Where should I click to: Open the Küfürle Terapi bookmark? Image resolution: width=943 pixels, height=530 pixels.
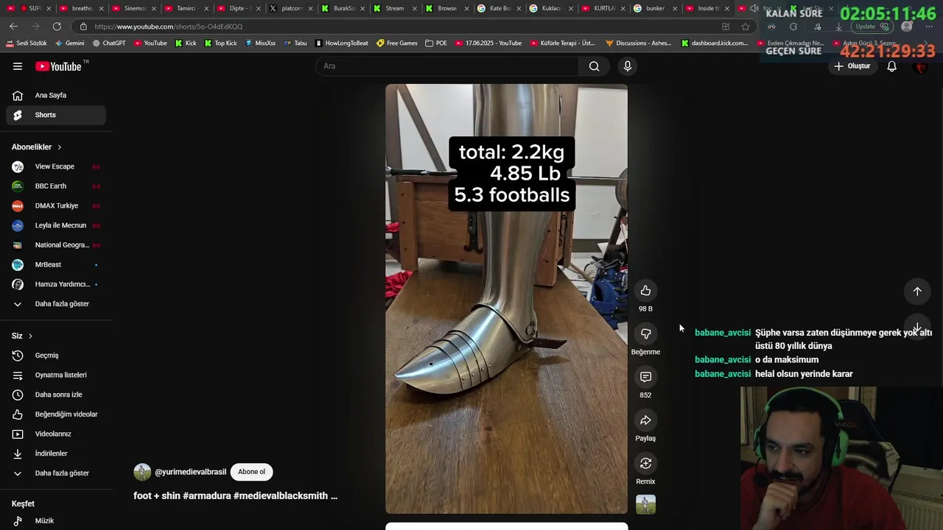563,43
